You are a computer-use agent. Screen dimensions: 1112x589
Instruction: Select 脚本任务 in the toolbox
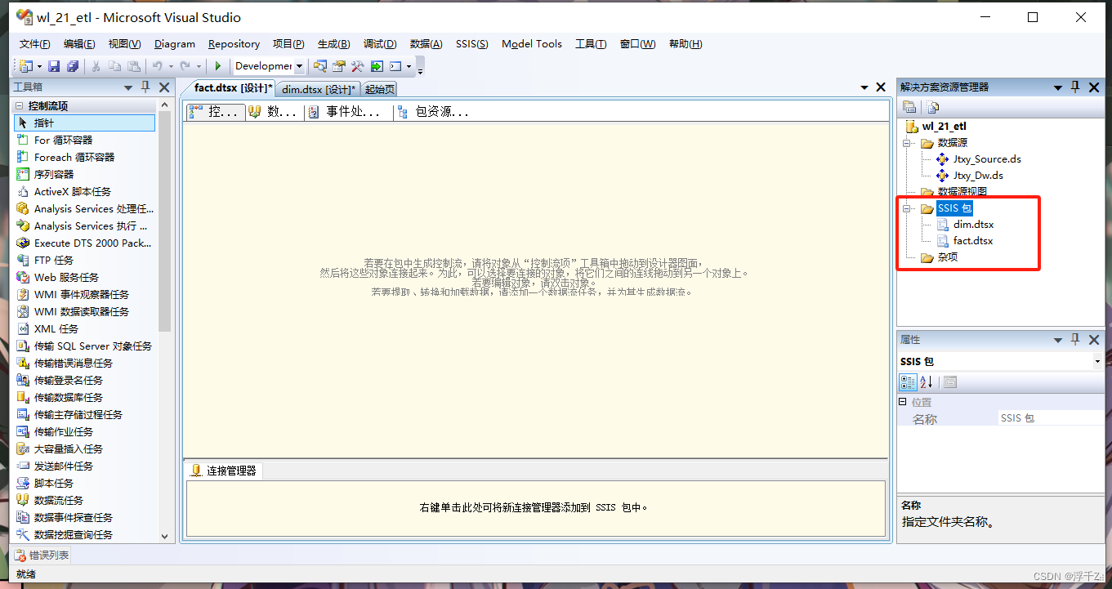85,483
